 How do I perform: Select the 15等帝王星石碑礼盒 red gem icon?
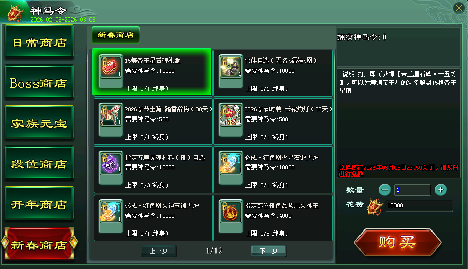[x=111, y=67]
